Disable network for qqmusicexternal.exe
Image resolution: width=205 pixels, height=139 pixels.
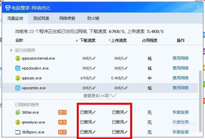pos(181,58)
